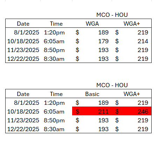Select Time header in the Basic table
Screen dimensions: 159x141
(56, 94)
